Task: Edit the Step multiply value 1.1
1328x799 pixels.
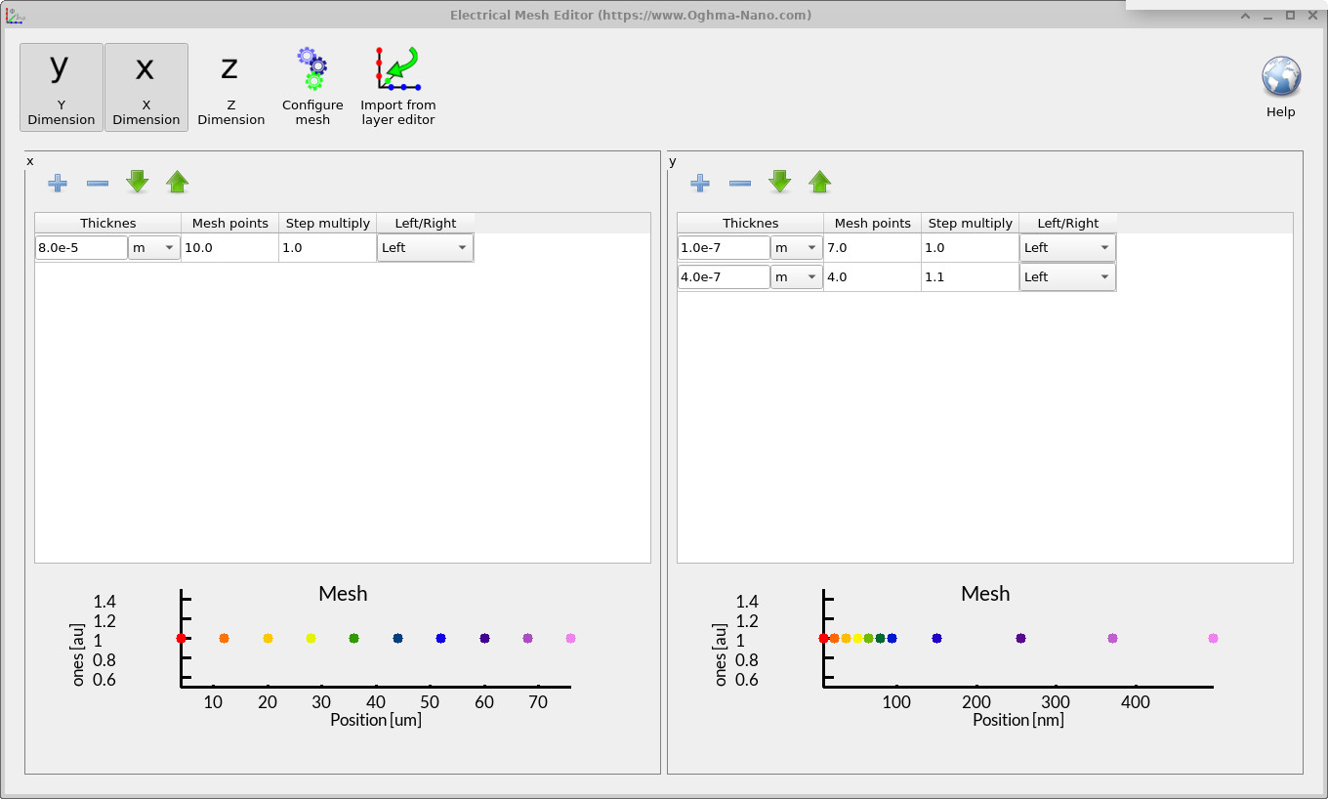Action: [969, 276]
